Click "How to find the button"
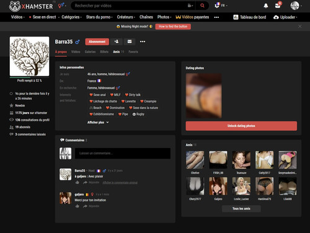Image resolution: width=310 pixels, height=233 pixels. pos(173,27)
